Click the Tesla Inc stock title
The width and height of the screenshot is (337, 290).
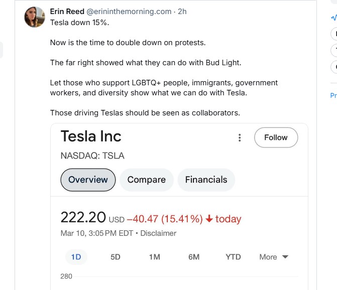tap(91, 136)
